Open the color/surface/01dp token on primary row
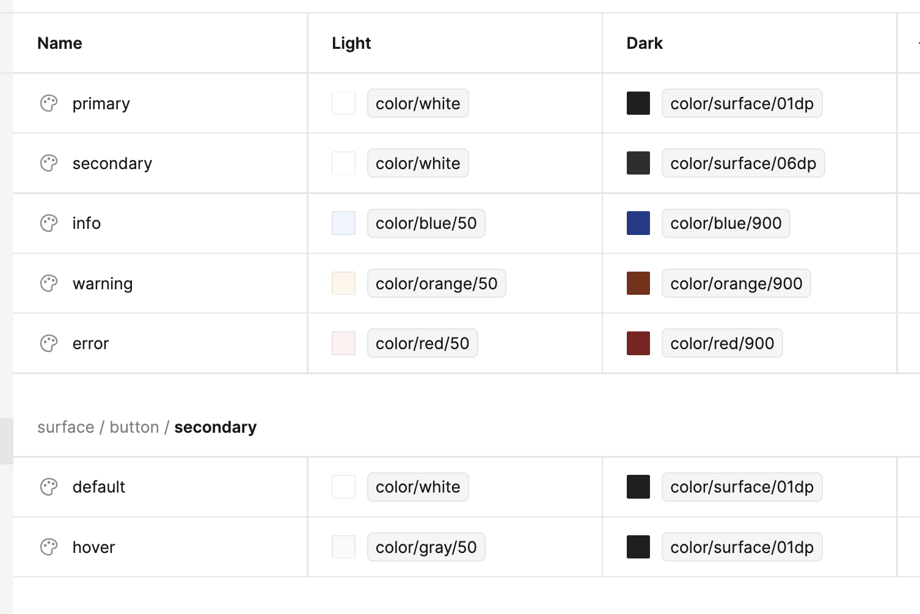This screenshot has height=614, width=920. 742,103
